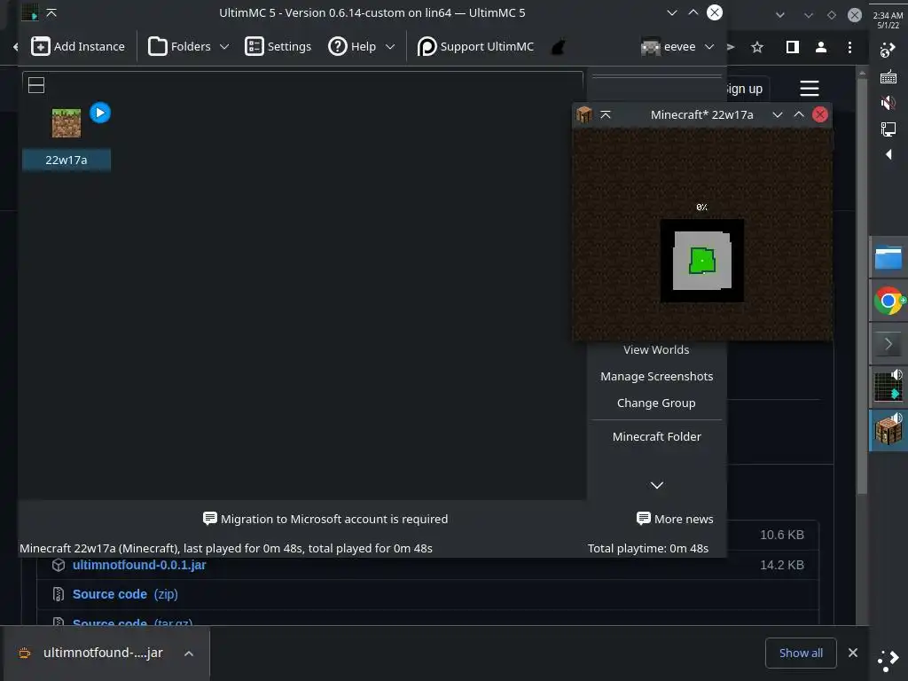908x681 pixels.
Task: Open the browser profile icon
Action: [x=820, y=47]
